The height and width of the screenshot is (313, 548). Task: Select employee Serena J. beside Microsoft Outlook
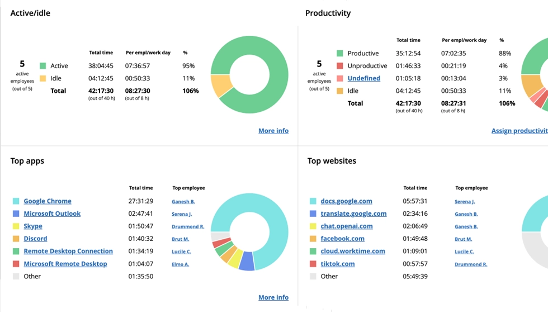tap(182, 214)
